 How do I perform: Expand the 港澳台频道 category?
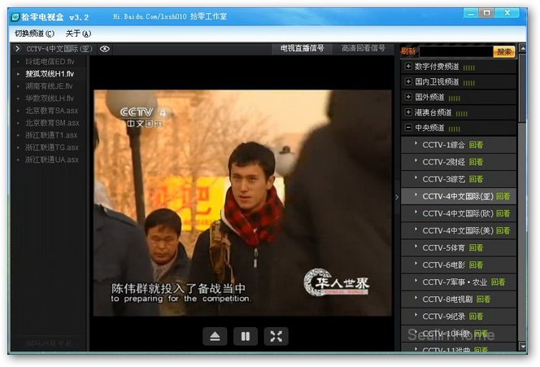408,112
